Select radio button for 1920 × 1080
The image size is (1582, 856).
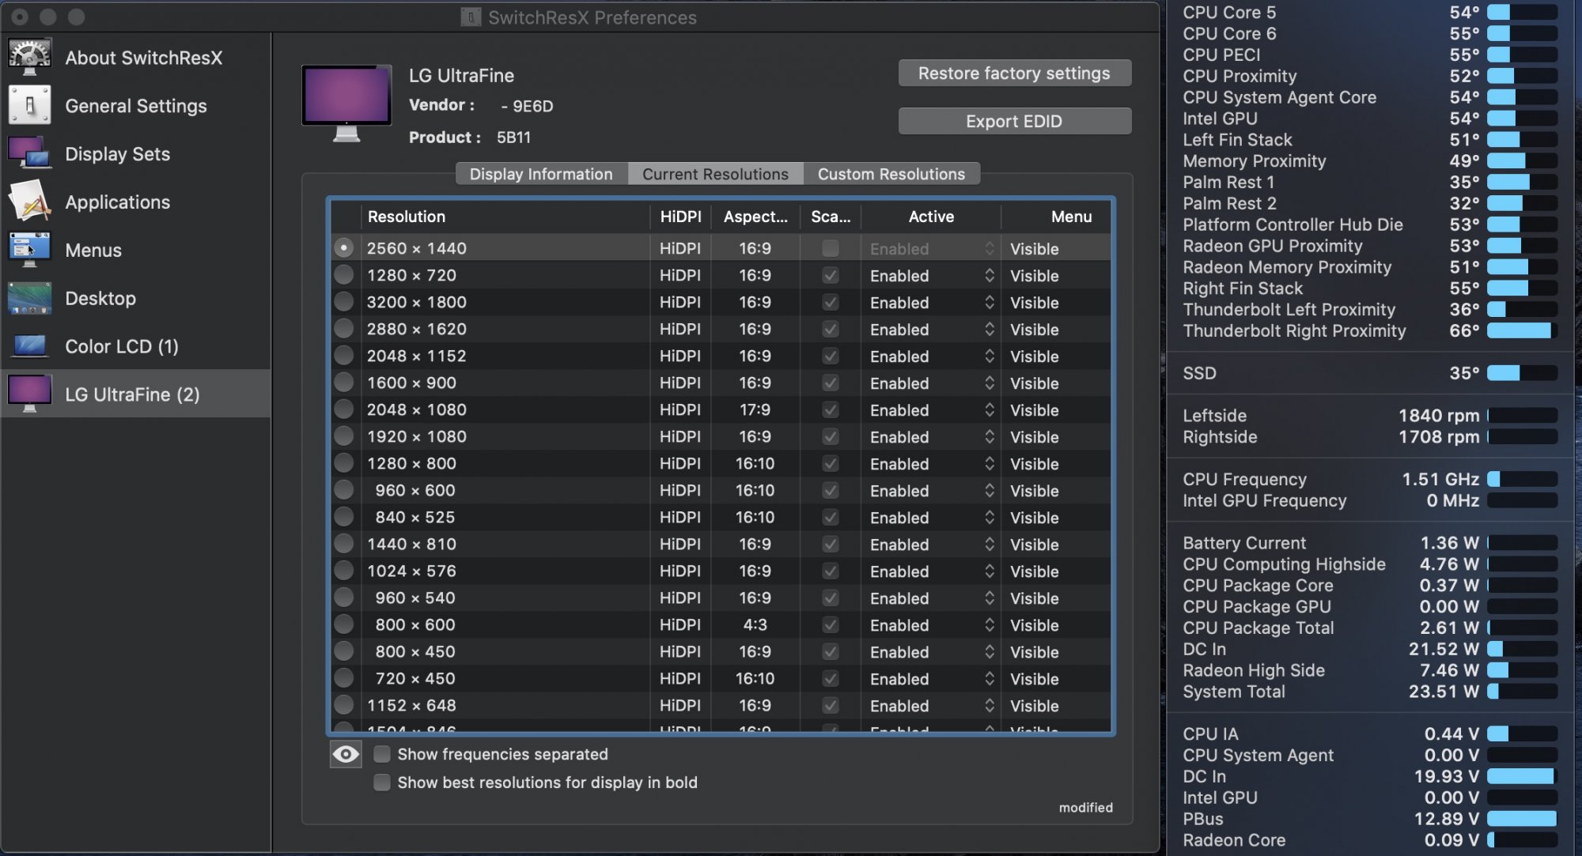[x=343, y=436]
